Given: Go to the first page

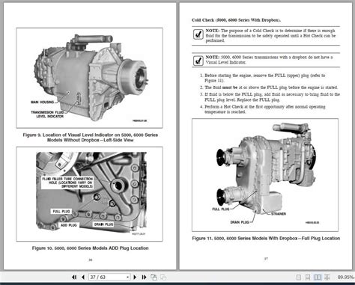Looking at the screenshot, I should click(x=74, y=277).
